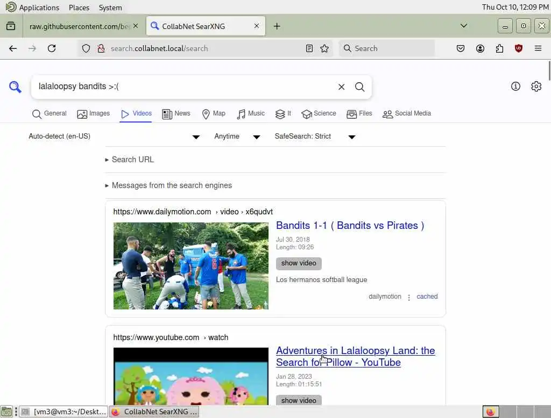Viewport: 551px width, 418px height.
Task: Open Adventures in Lalaloopsy Land YouTube link
Action: 355,356
